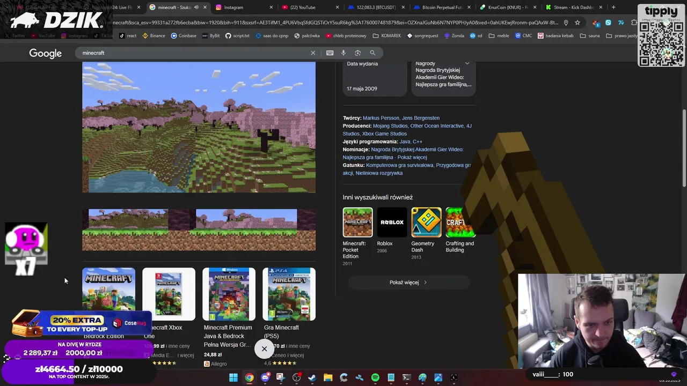Open the Binance bookmark

[154, 36]
